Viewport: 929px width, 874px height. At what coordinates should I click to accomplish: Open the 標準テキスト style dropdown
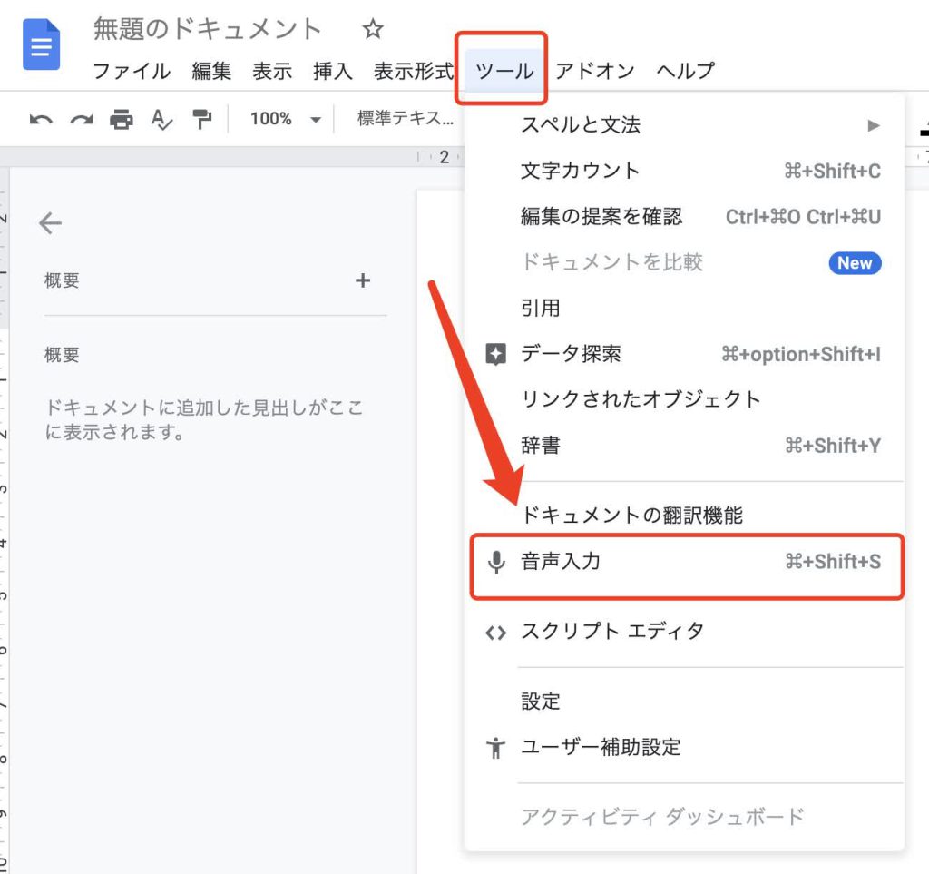tap(405, 119)
